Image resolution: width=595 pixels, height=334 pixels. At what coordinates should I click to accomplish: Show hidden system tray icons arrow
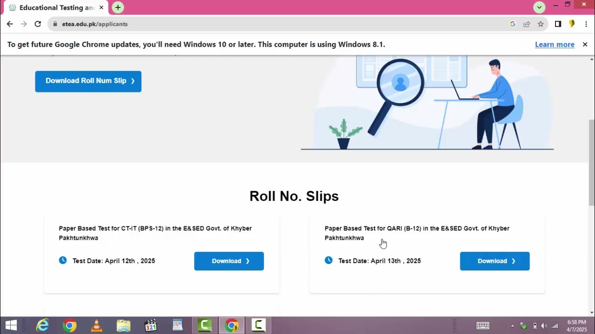pyautogui.click(x=513, y=326)
